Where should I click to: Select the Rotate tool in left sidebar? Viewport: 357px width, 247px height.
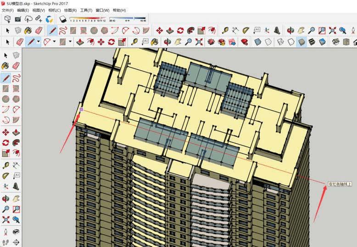6,143
